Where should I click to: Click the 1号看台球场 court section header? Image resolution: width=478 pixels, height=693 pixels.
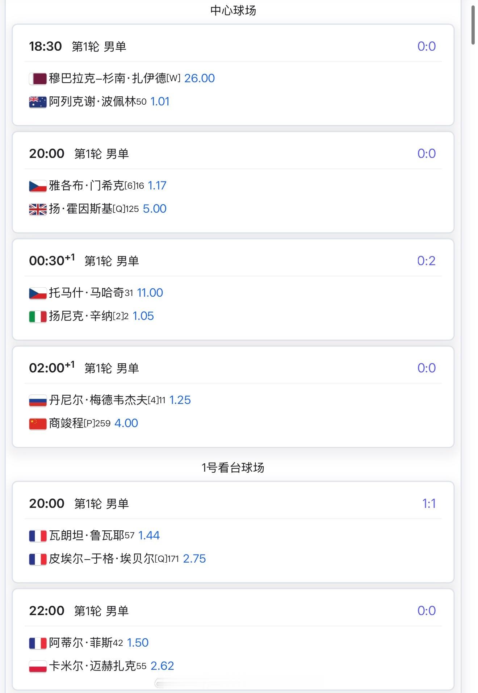click(233, 468)
